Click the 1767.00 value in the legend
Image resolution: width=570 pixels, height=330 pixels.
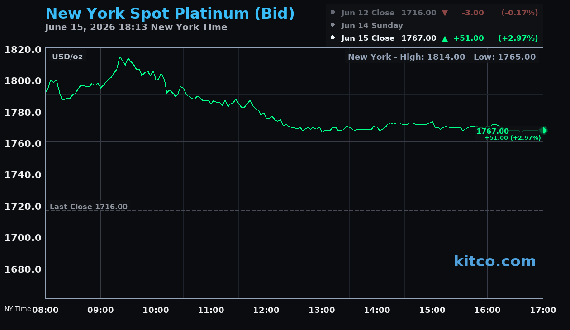[419, 38]
